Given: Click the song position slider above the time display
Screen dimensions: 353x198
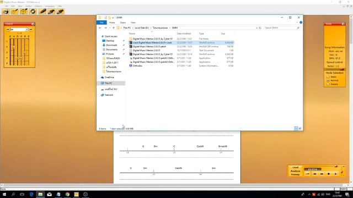Looking at the screenshot, I should click(321, 167).
